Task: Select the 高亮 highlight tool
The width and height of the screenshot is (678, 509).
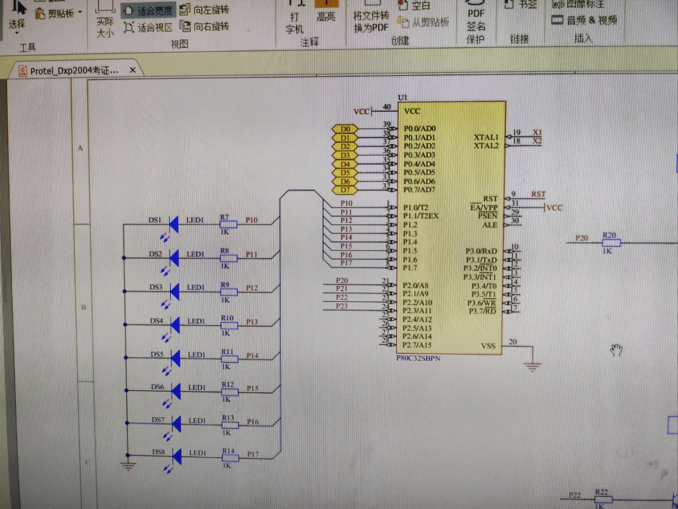Action: [326, 12]
